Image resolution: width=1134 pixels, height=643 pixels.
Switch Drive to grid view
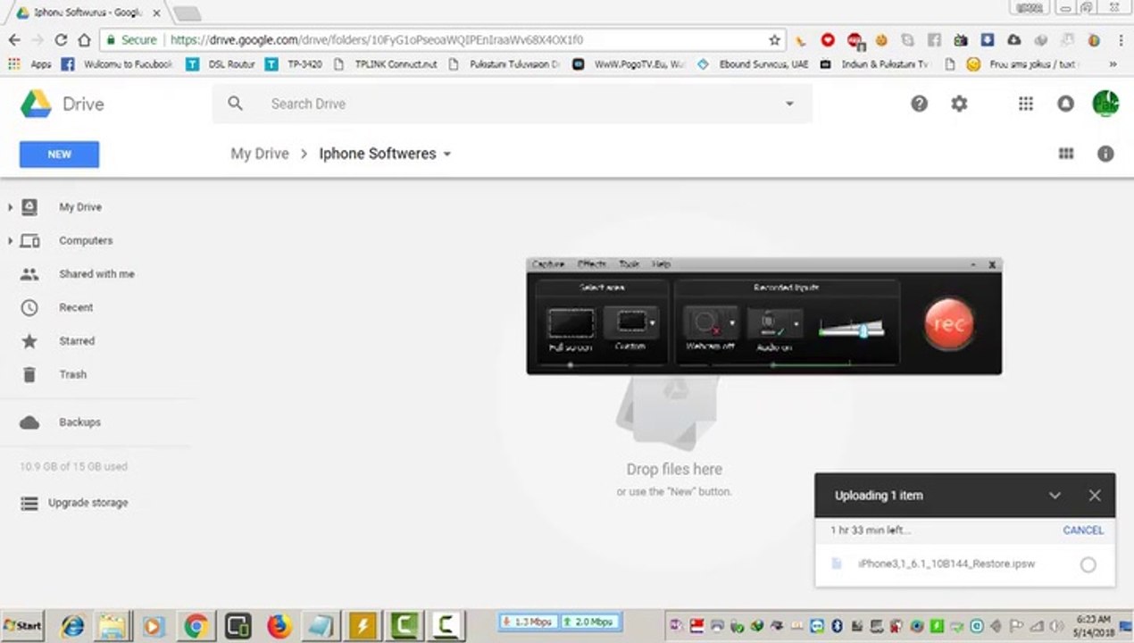[x=1065, y=154]
